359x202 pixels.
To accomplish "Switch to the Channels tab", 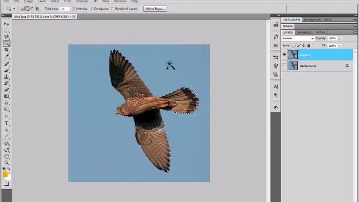I will coord(304,33).
